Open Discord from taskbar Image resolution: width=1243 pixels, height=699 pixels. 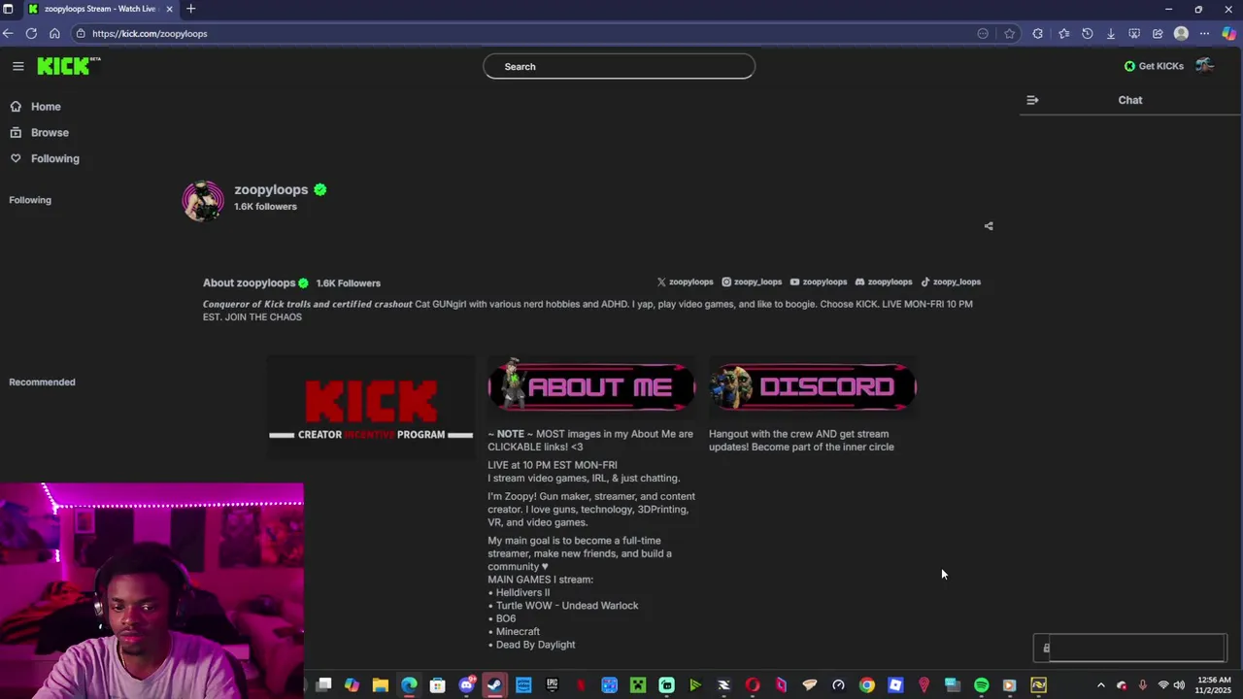(x=466, y=685)
